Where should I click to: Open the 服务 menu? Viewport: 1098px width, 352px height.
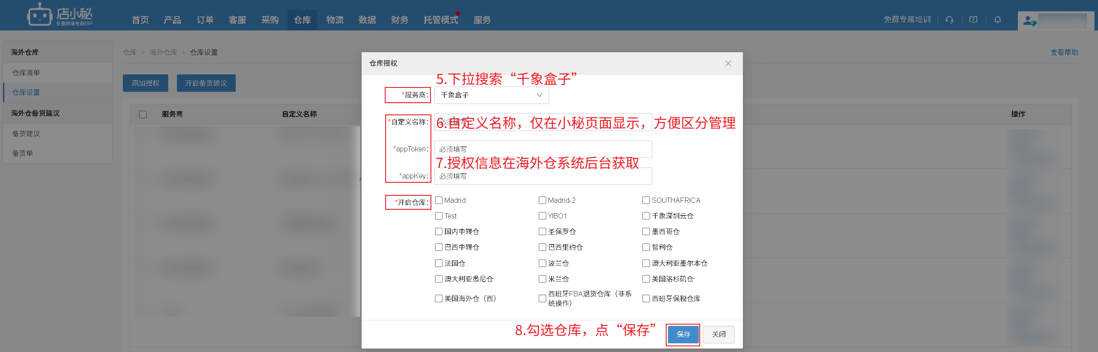pos(482,20)
